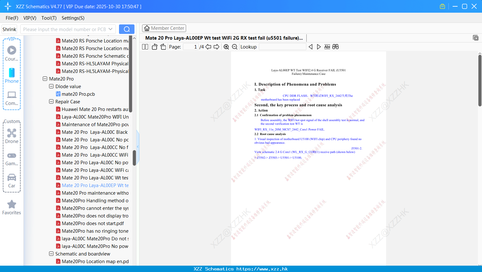Select highlighted Mate 20 Pro Laya-AL00EP Wt file
The image size is (482, 272).
(92, 185)
